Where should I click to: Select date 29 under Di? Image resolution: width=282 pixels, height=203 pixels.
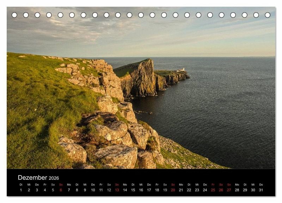245,190
